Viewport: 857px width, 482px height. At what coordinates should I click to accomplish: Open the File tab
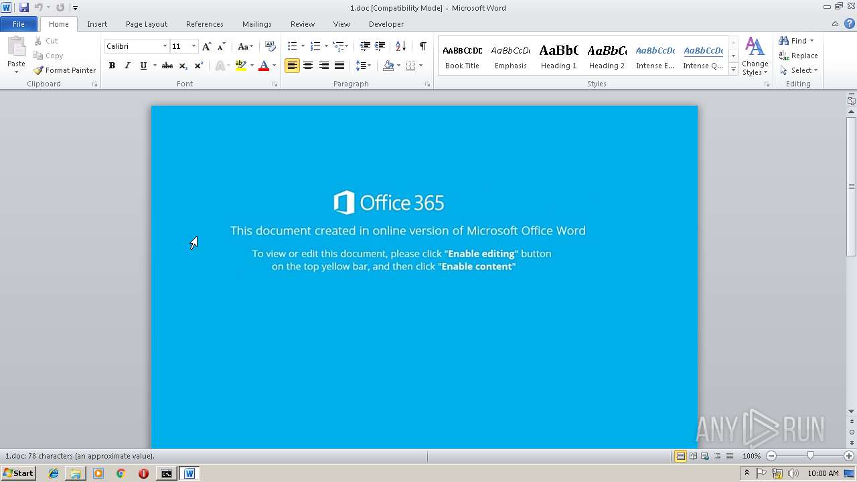click(19, 24)
